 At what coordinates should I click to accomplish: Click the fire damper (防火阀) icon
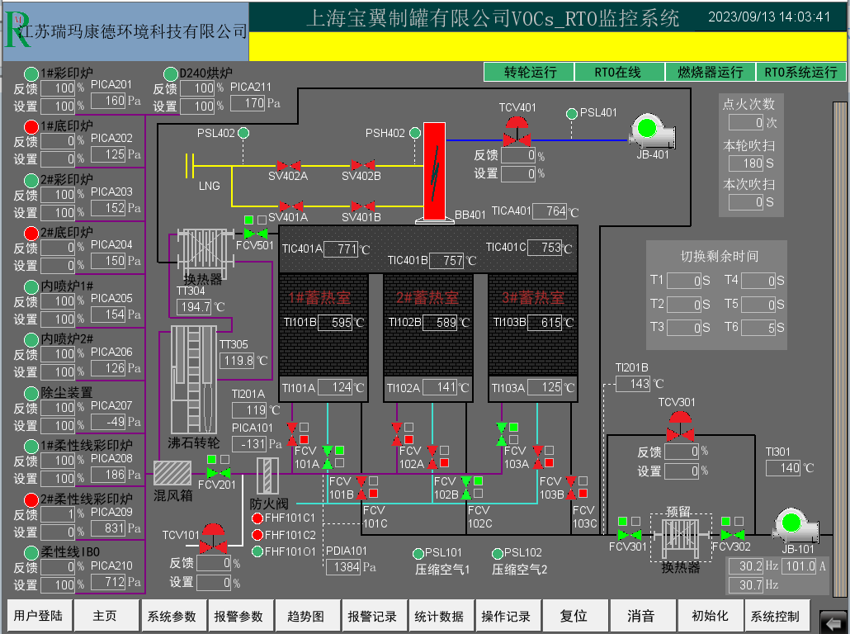pyautogui.click(x=269, y=476)
